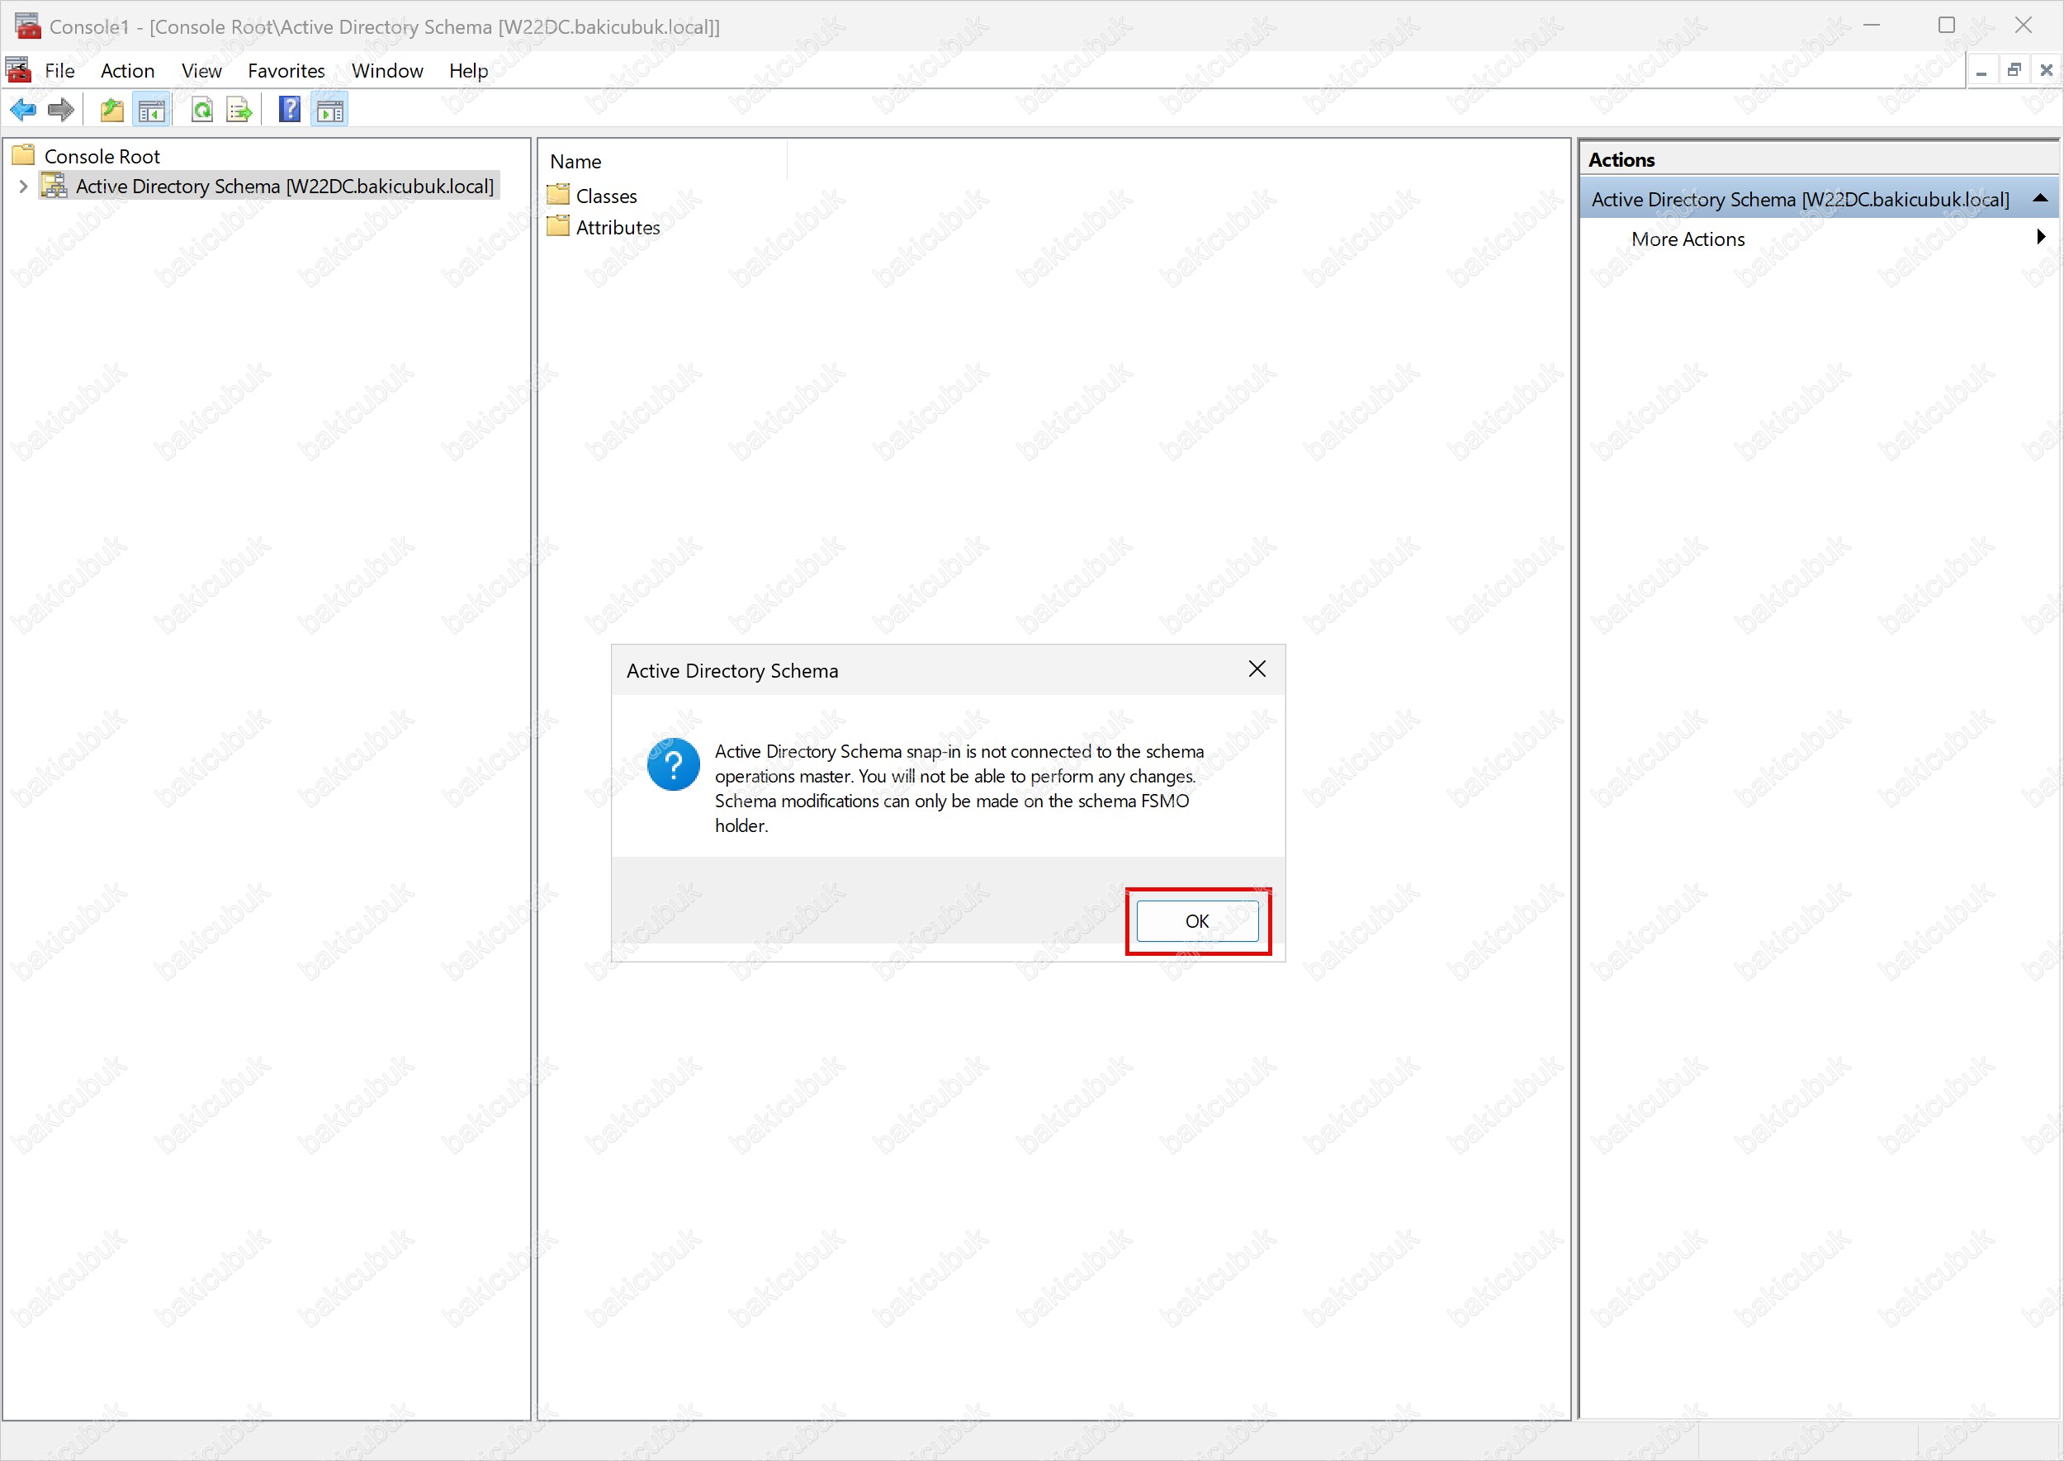Click the MMC icon beside File menu
The width and height of the screenshot is (2064, 1461).
[18, 70]
